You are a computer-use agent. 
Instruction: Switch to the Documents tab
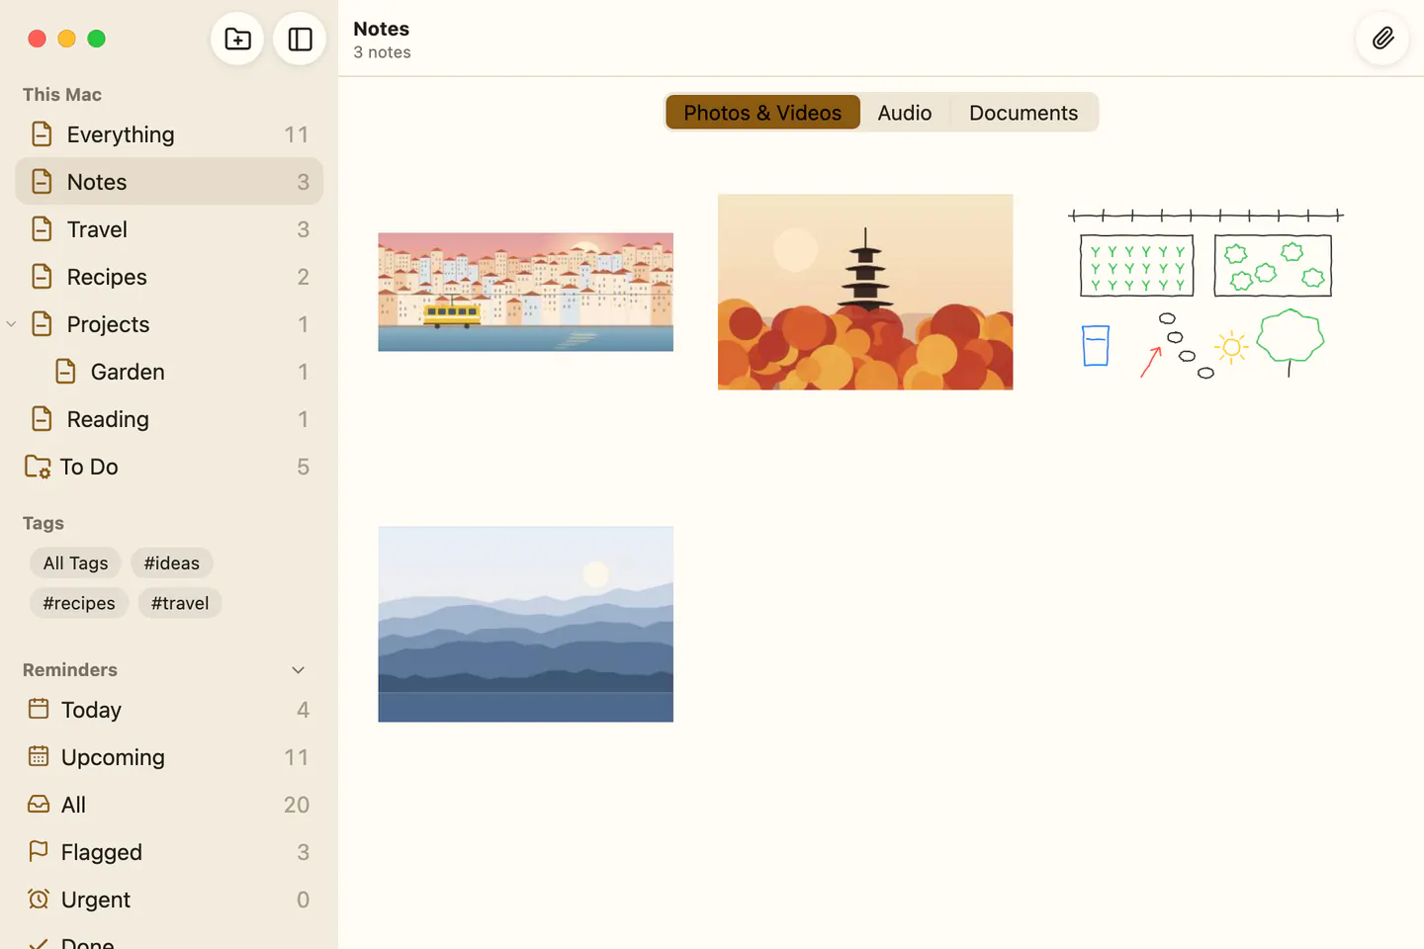(1023, 113)
